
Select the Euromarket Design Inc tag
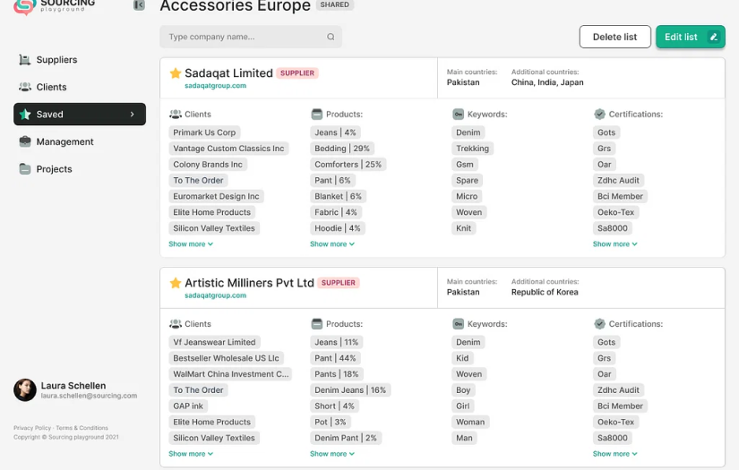216,196
